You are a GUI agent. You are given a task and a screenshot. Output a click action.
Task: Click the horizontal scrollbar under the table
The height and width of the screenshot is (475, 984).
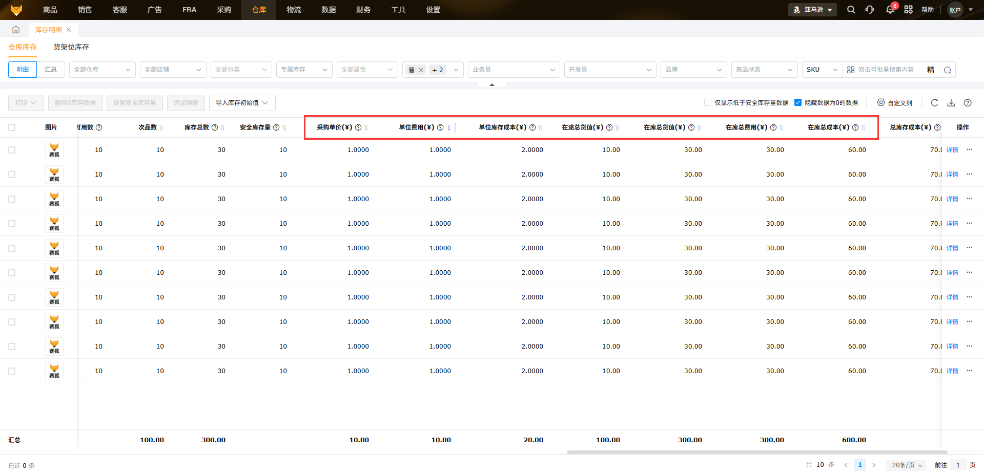(756, 452)
